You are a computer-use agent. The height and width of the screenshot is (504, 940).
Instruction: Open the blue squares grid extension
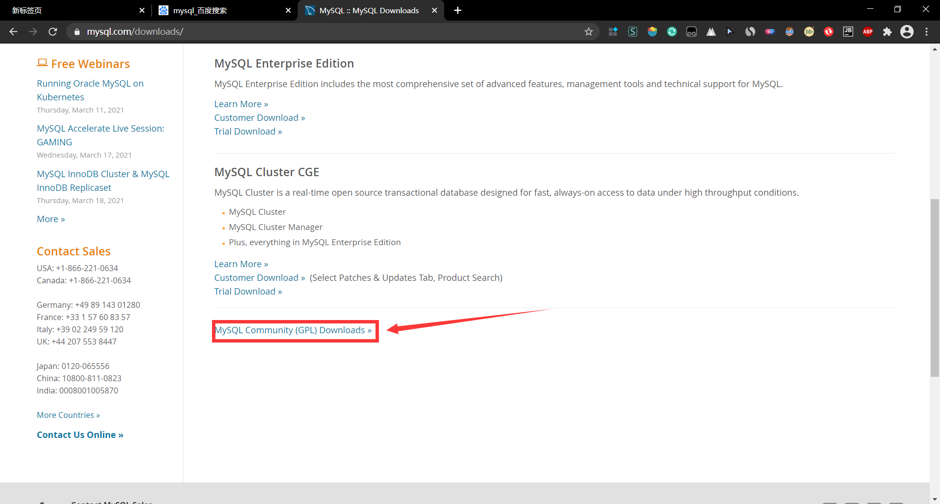tap(613, 32)
